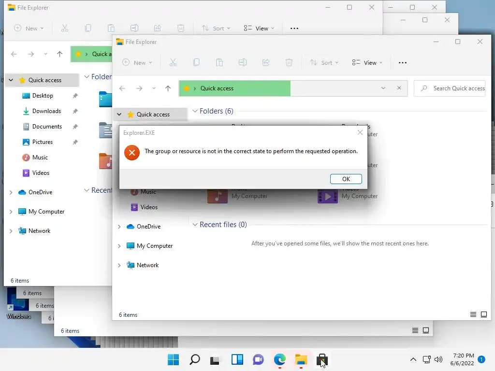Click Paste icon in front File Explorer toolbar
The width and height of the screenshot is (495, 371).
[219, 62]
